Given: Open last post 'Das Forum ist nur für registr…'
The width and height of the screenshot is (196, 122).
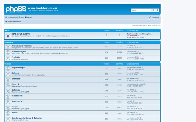Looking at the screenshot, I should (x=139, y=34).
